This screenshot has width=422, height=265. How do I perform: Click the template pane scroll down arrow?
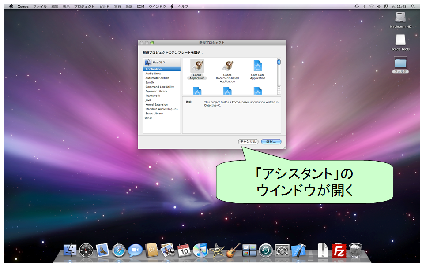(x=279, y=92)
